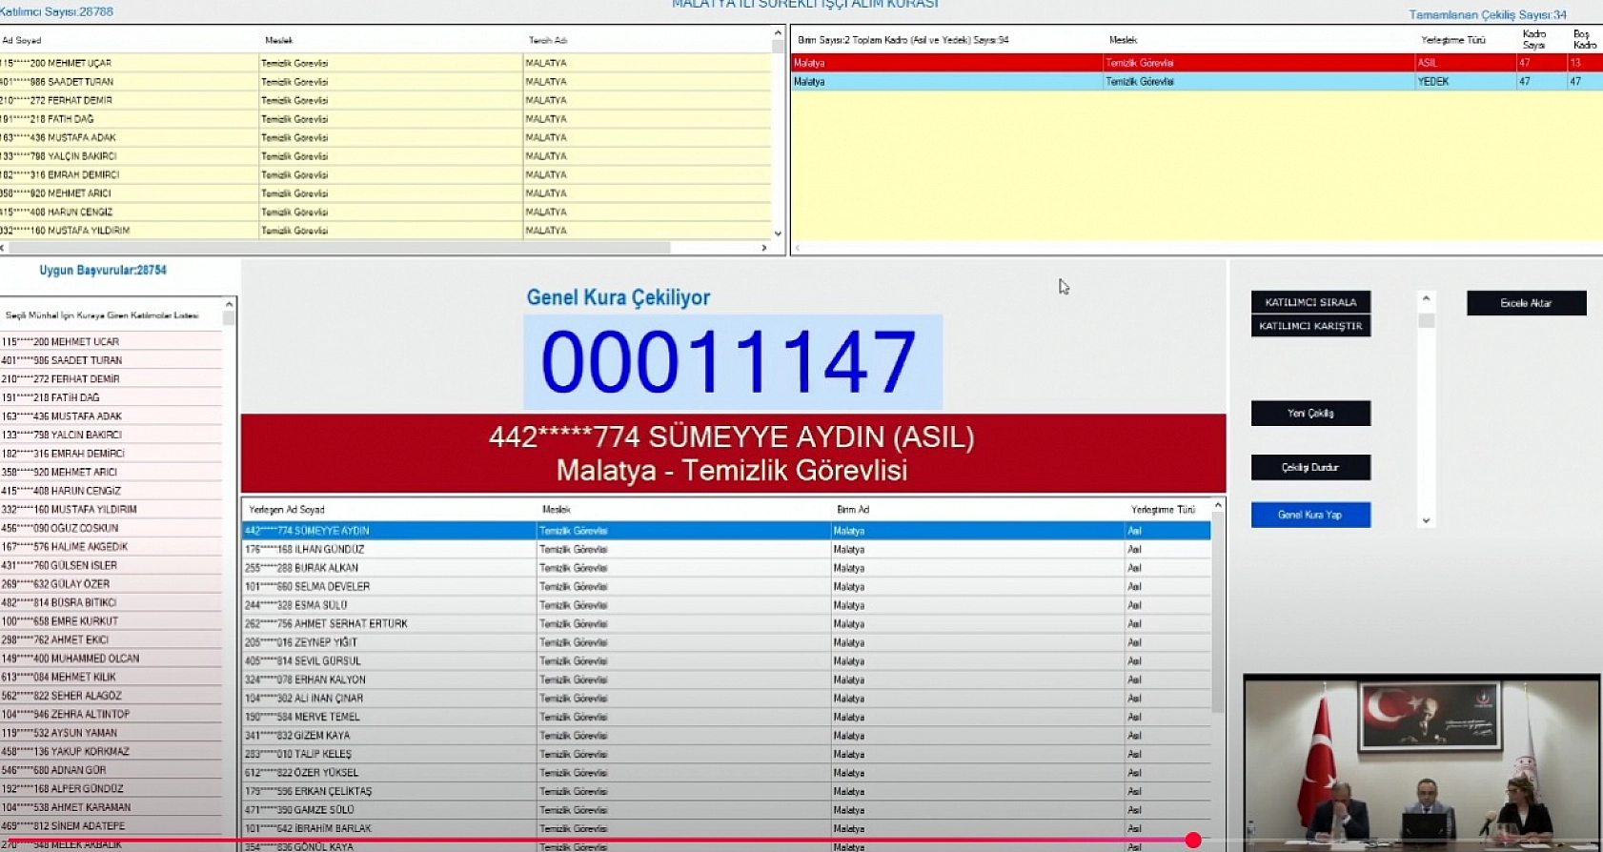
Task: Click down arrow of small list beside Genel Kura Yap
Action: [1426, 520]
